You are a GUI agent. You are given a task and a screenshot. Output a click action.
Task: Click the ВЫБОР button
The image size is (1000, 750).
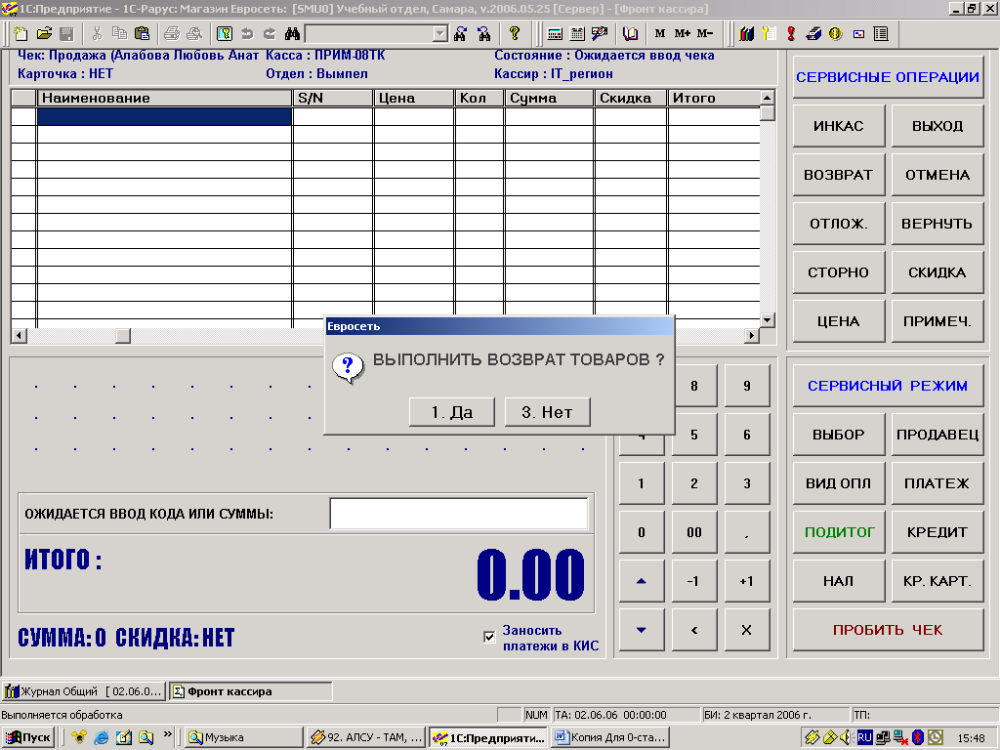pyautogui.click(x=839, y=435)
